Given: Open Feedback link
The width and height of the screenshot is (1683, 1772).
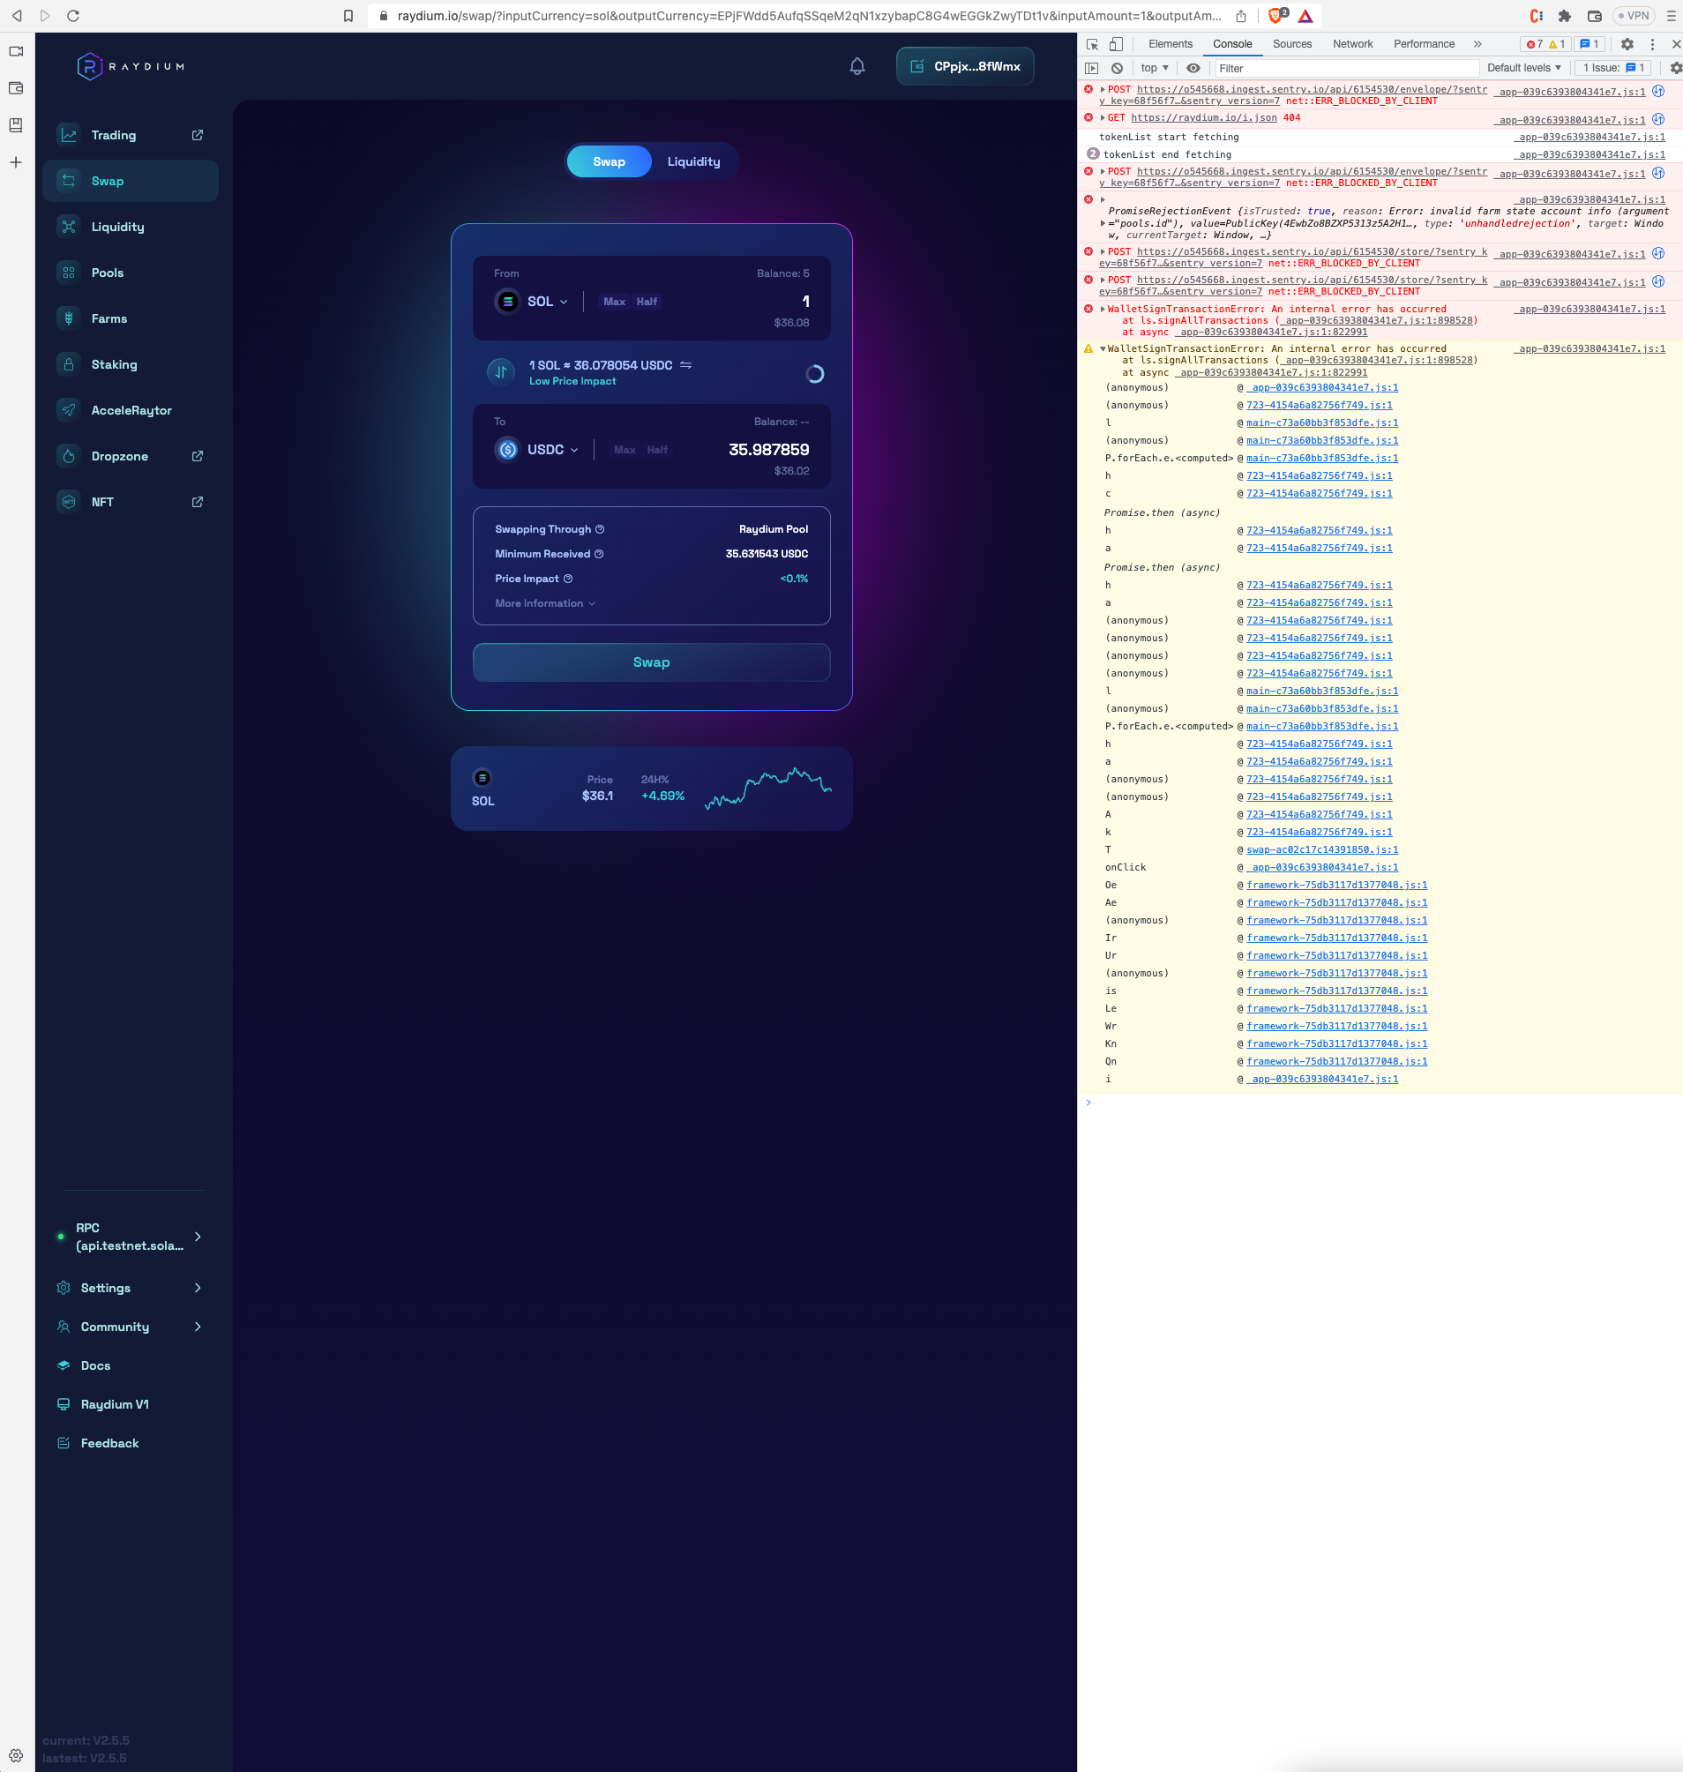Looking at the screenshot, I should point(109,1443).
